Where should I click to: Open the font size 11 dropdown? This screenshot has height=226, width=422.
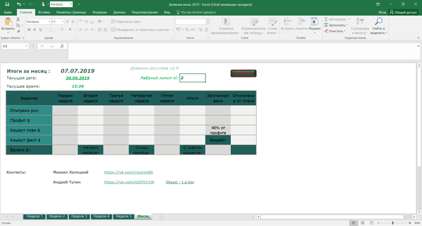click(x=63, y=22)
